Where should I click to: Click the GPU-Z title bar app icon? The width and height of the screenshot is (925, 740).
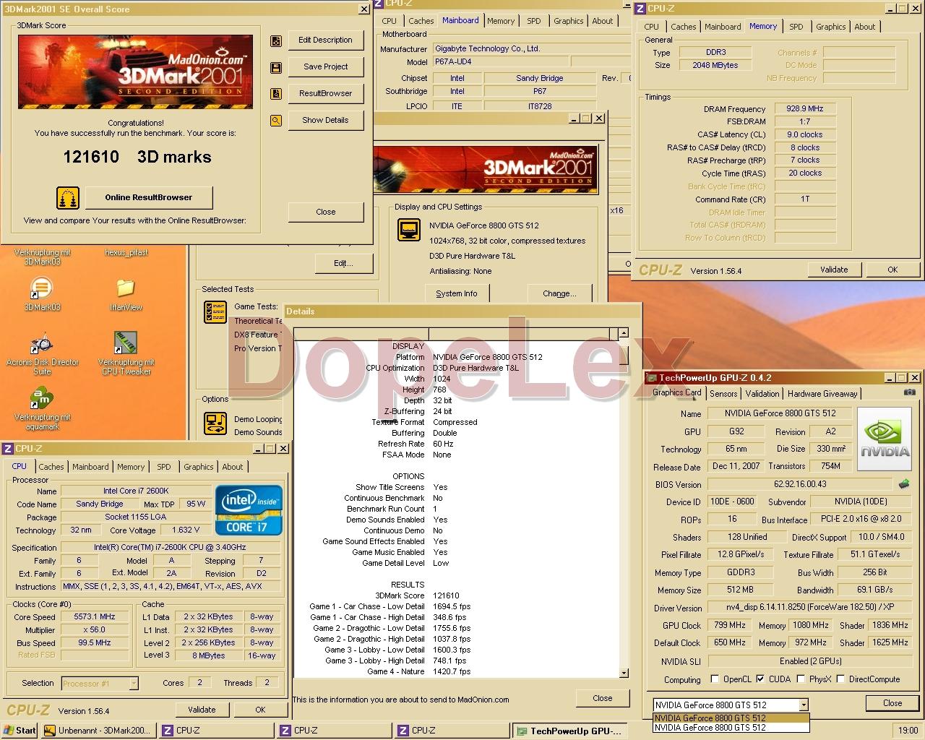652,377
